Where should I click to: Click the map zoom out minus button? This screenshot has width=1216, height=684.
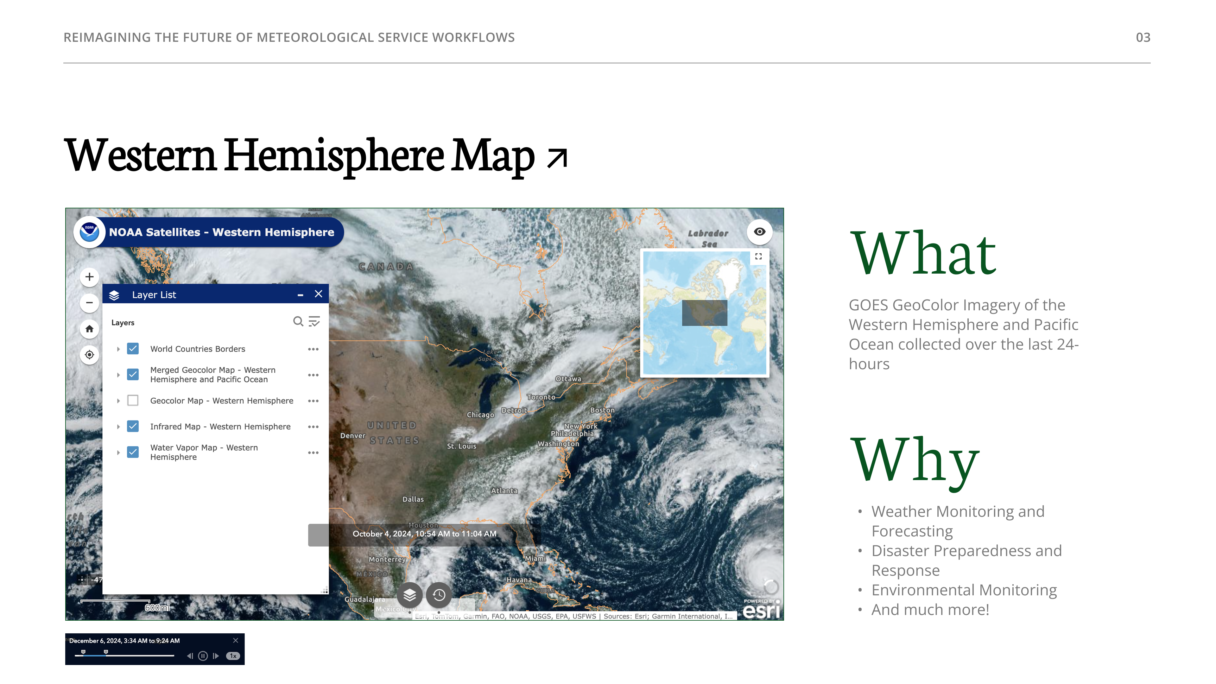coord(89,303)
